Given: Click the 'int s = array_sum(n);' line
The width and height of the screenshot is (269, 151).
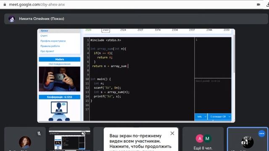Looking at the screenshot, I should click(x=112, y=92).
